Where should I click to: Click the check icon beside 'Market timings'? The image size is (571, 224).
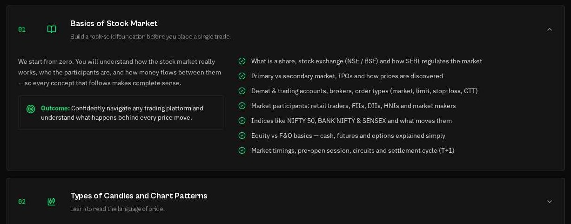click(x=242, y=150)
